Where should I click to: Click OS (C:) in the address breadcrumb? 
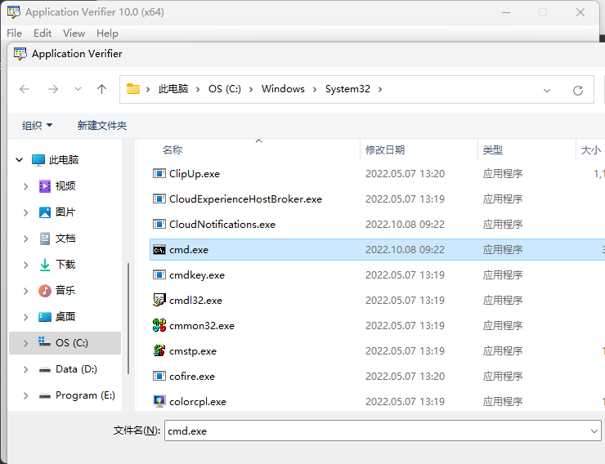click(225, 89)
